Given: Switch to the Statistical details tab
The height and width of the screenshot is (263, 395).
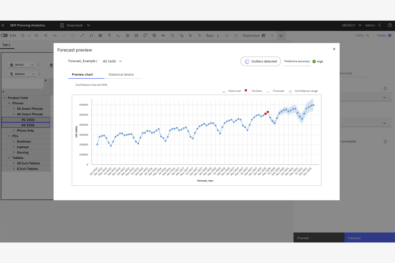Looking at the screenshot, I should pos(121,74).
